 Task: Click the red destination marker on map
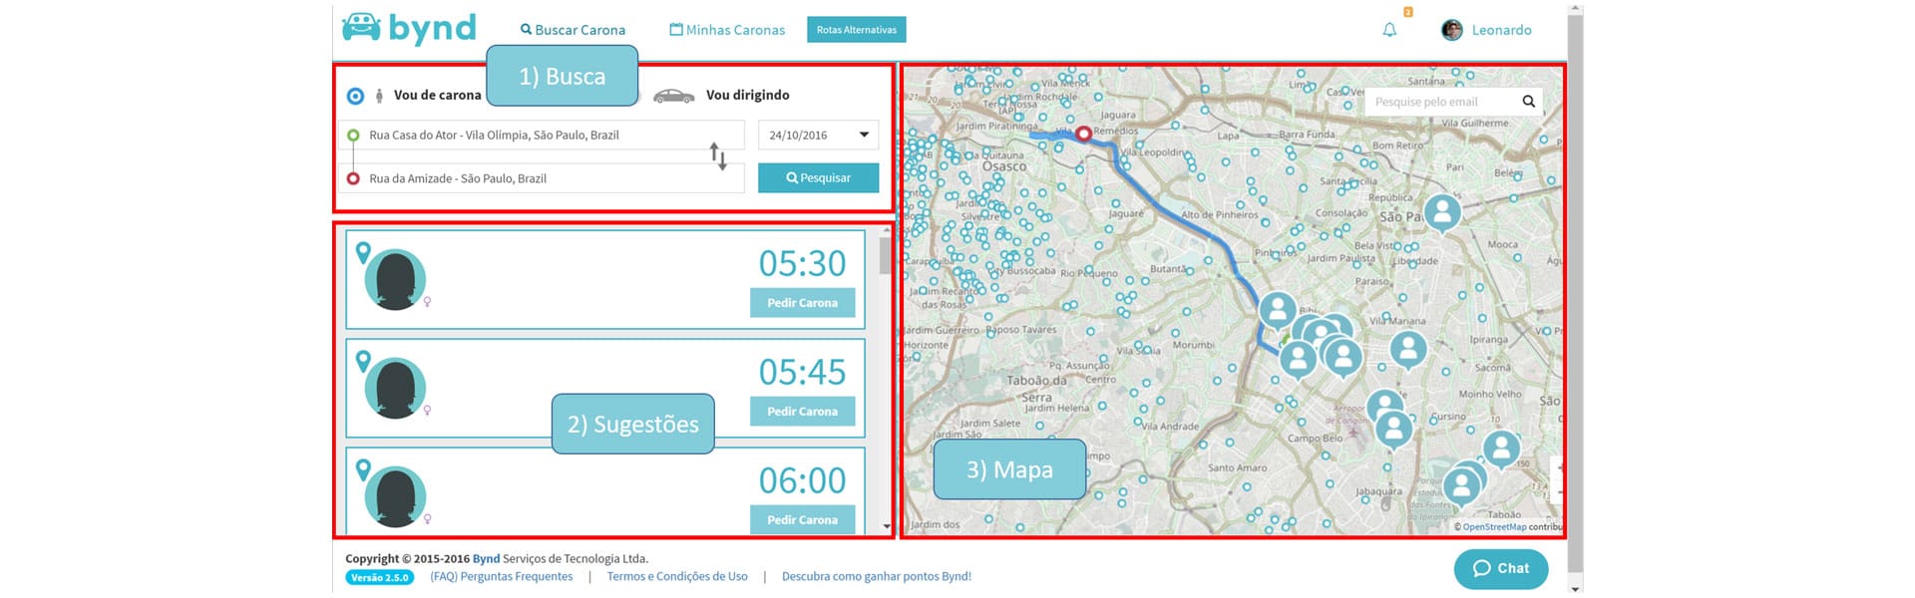point(1083,133)
